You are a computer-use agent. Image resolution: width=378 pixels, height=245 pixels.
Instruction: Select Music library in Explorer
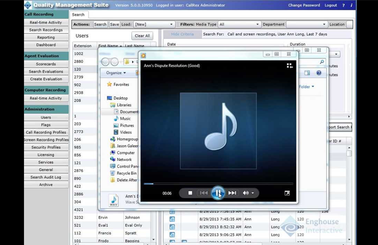pos(123,118)
